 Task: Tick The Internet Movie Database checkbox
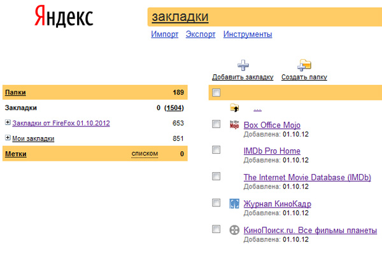click(216, 177)
